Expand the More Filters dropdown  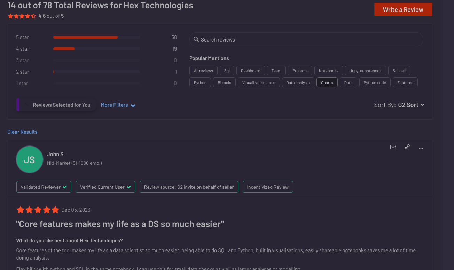pyautogui.click(x=118, y=105)
